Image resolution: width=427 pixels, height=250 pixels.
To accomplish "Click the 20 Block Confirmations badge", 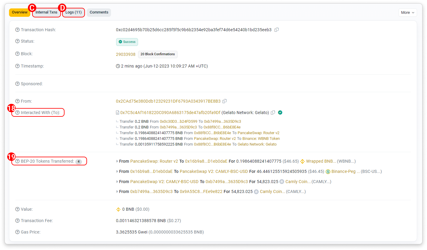I will (x=158, y=54).
